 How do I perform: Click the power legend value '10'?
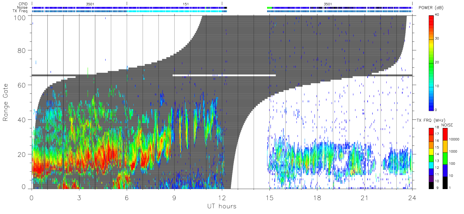(x=437, y=86)
